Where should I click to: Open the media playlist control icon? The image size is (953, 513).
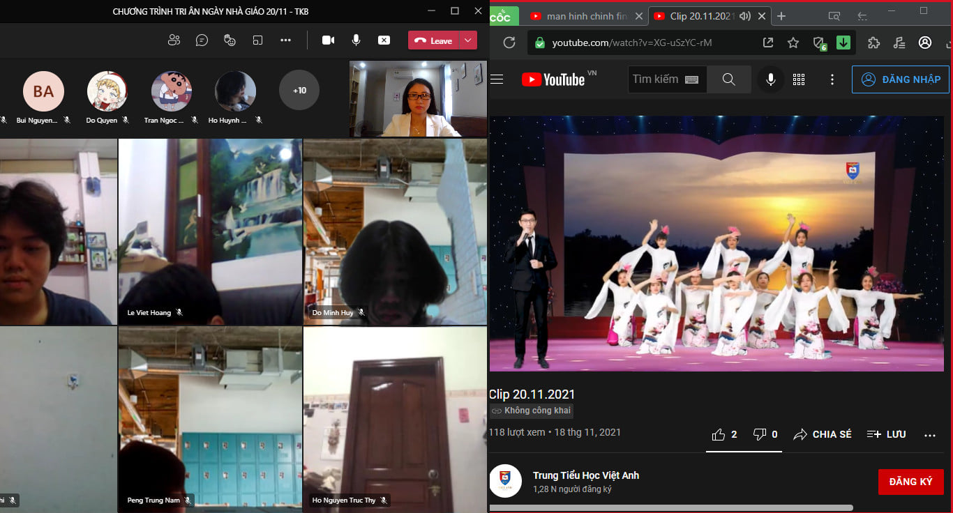[899, 43]
